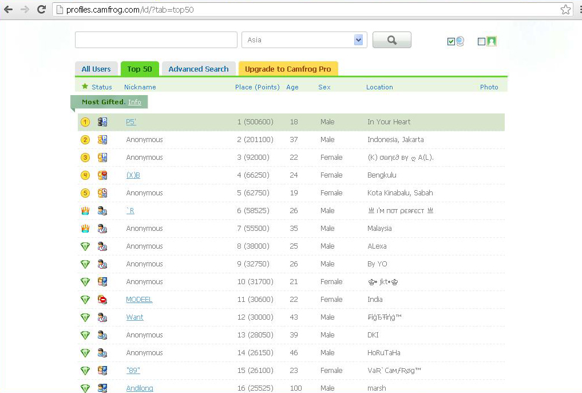Bookmark this page with the star icon
Screen dimensions: 582x393
(x=565, y=9)
